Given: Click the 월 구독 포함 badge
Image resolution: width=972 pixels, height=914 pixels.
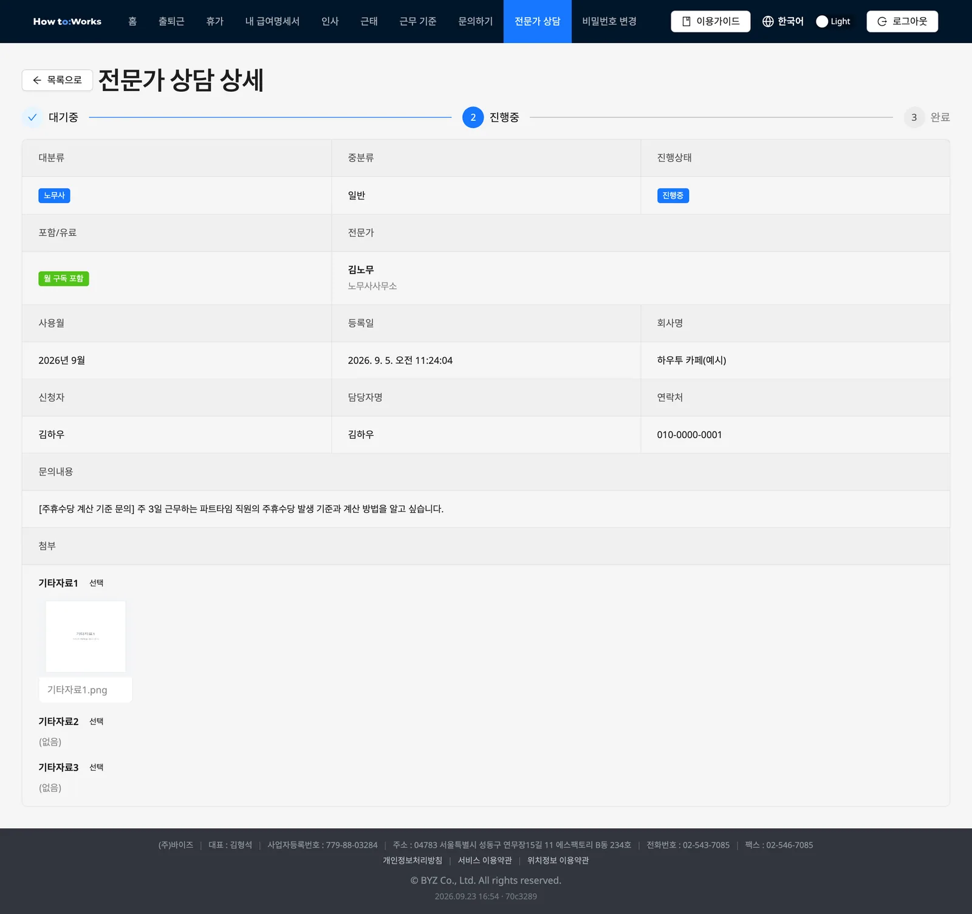Looking at the screenshot, I should pyautogui.click(x=64, y=278).
